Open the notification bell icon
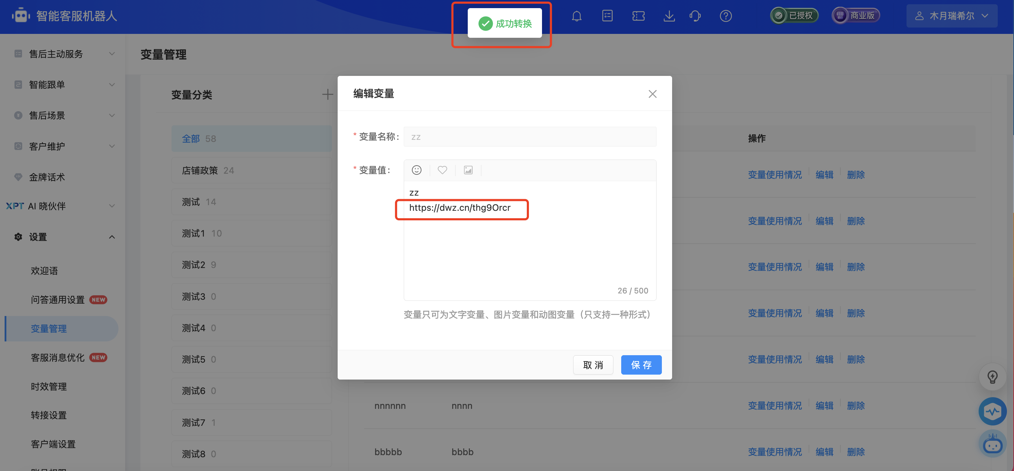The image size is (1014, 471). (577, 16)
